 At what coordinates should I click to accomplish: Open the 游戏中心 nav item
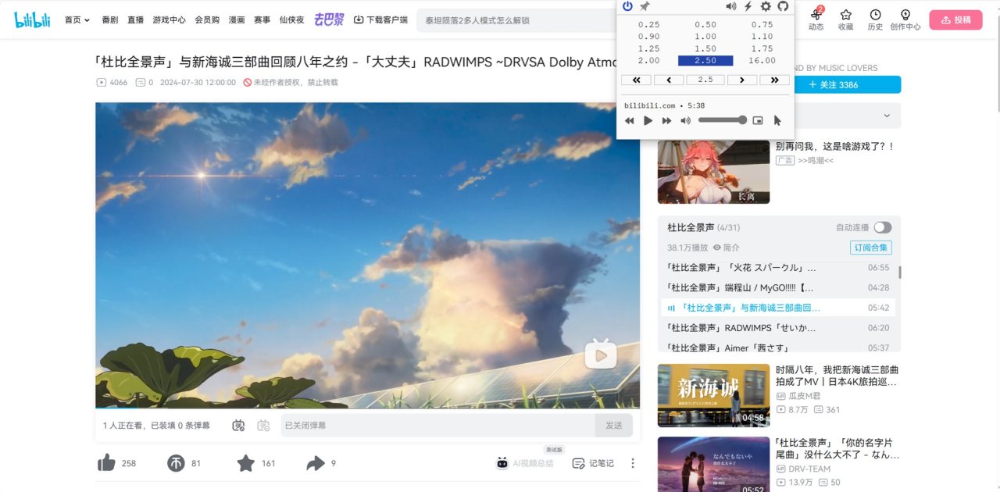click(170, 20)
